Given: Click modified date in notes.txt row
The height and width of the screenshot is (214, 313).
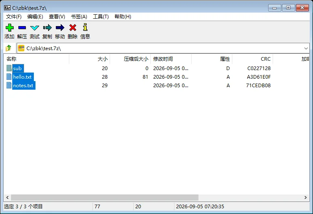Looking at the screenshot, I should (171, 86).
